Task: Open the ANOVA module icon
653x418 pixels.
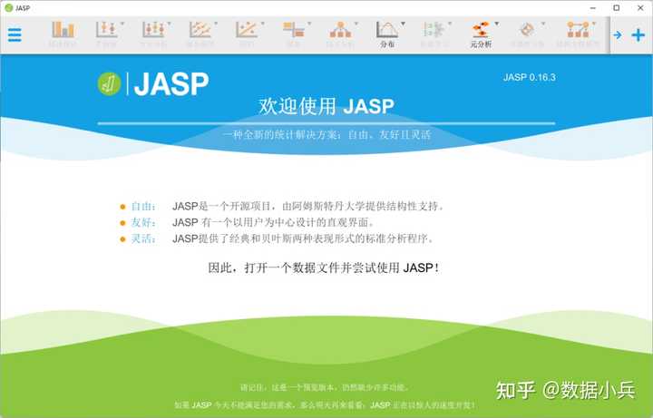Action: point(153,34)
